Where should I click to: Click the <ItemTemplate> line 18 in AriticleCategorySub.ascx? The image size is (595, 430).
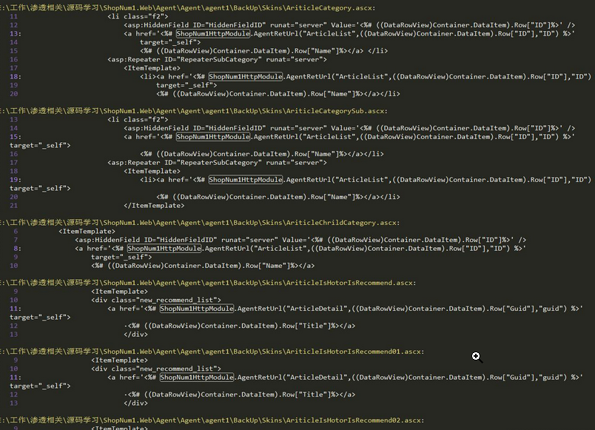tap(152, 171)
